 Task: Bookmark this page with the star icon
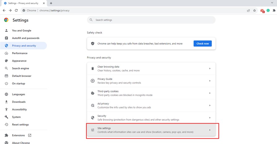pyautogui.click(x=254, y=10)
